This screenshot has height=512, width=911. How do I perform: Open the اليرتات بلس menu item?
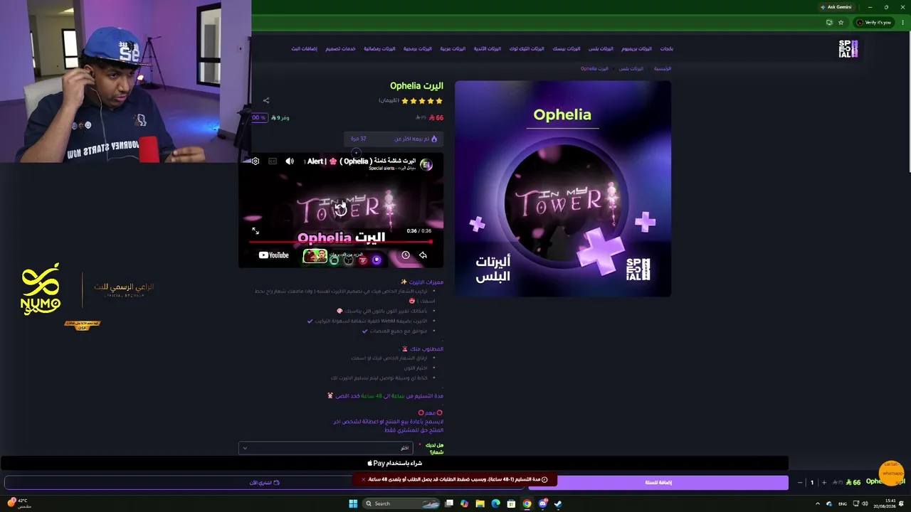coord(601,49)
